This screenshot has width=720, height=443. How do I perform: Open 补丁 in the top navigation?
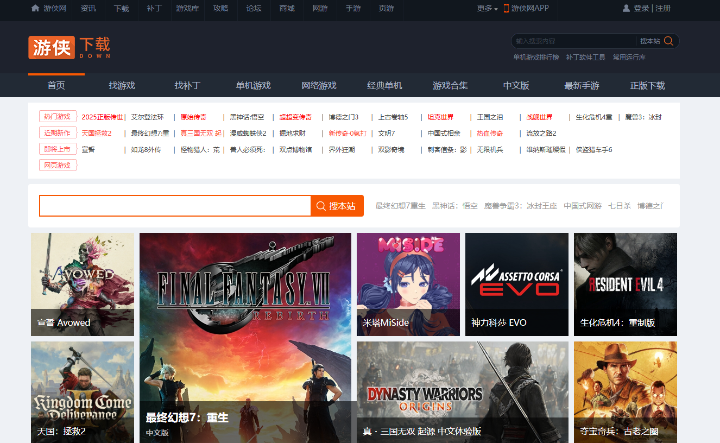154,8
